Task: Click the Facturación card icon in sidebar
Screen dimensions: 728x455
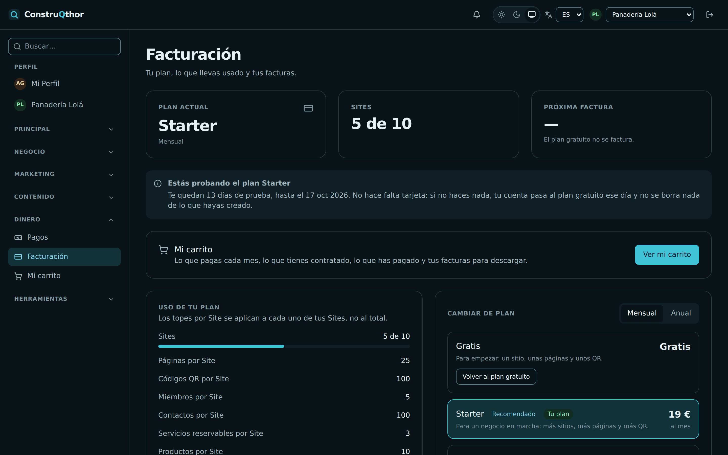Action: click(18, 257)
